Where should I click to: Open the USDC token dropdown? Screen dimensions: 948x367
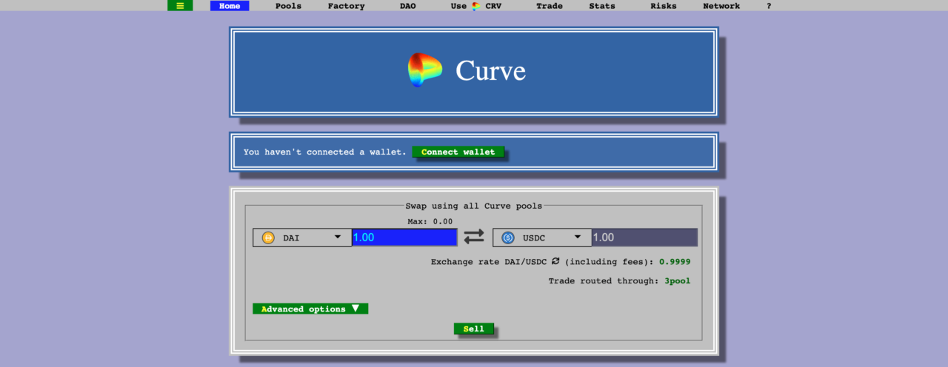577,238
